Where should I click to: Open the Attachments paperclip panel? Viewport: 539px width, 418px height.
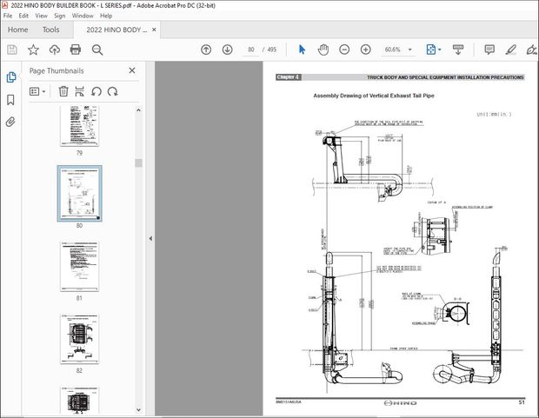click(x=10, y=122)
